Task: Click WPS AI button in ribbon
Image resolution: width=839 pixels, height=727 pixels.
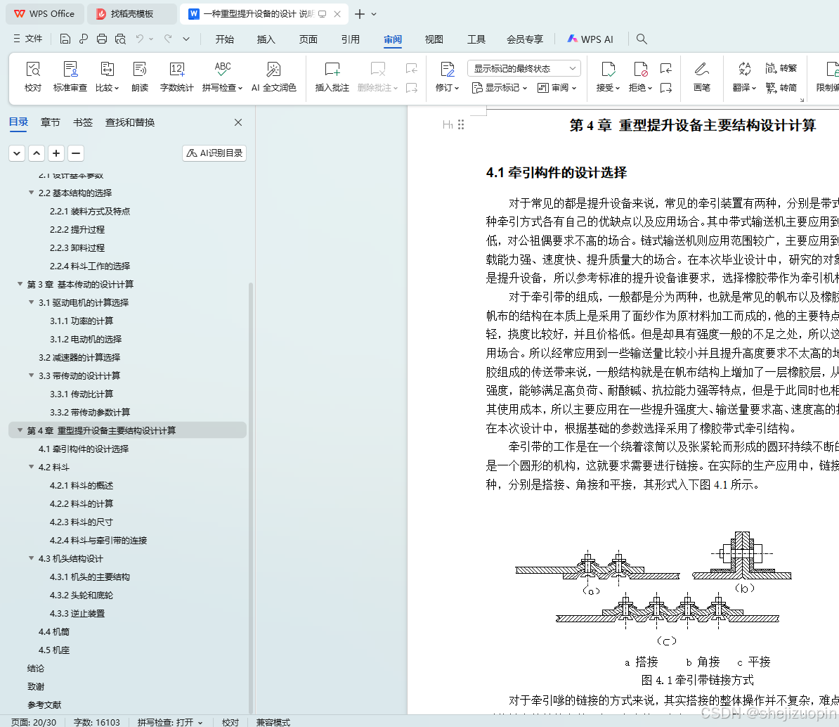Action: [x=590, y=39]
